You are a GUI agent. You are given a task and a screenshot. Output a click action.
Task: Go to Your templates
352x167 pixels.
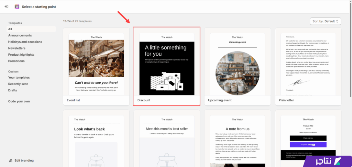tap(19, 78)
